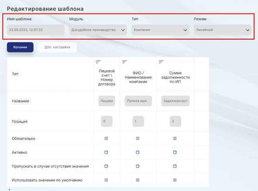Open the Тип dropdown showing Компания

160,30
